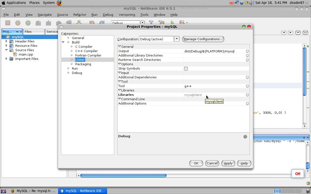Screen dimensions: 311x194
Task: Collapse the General properties section
Action: (119, 47)
